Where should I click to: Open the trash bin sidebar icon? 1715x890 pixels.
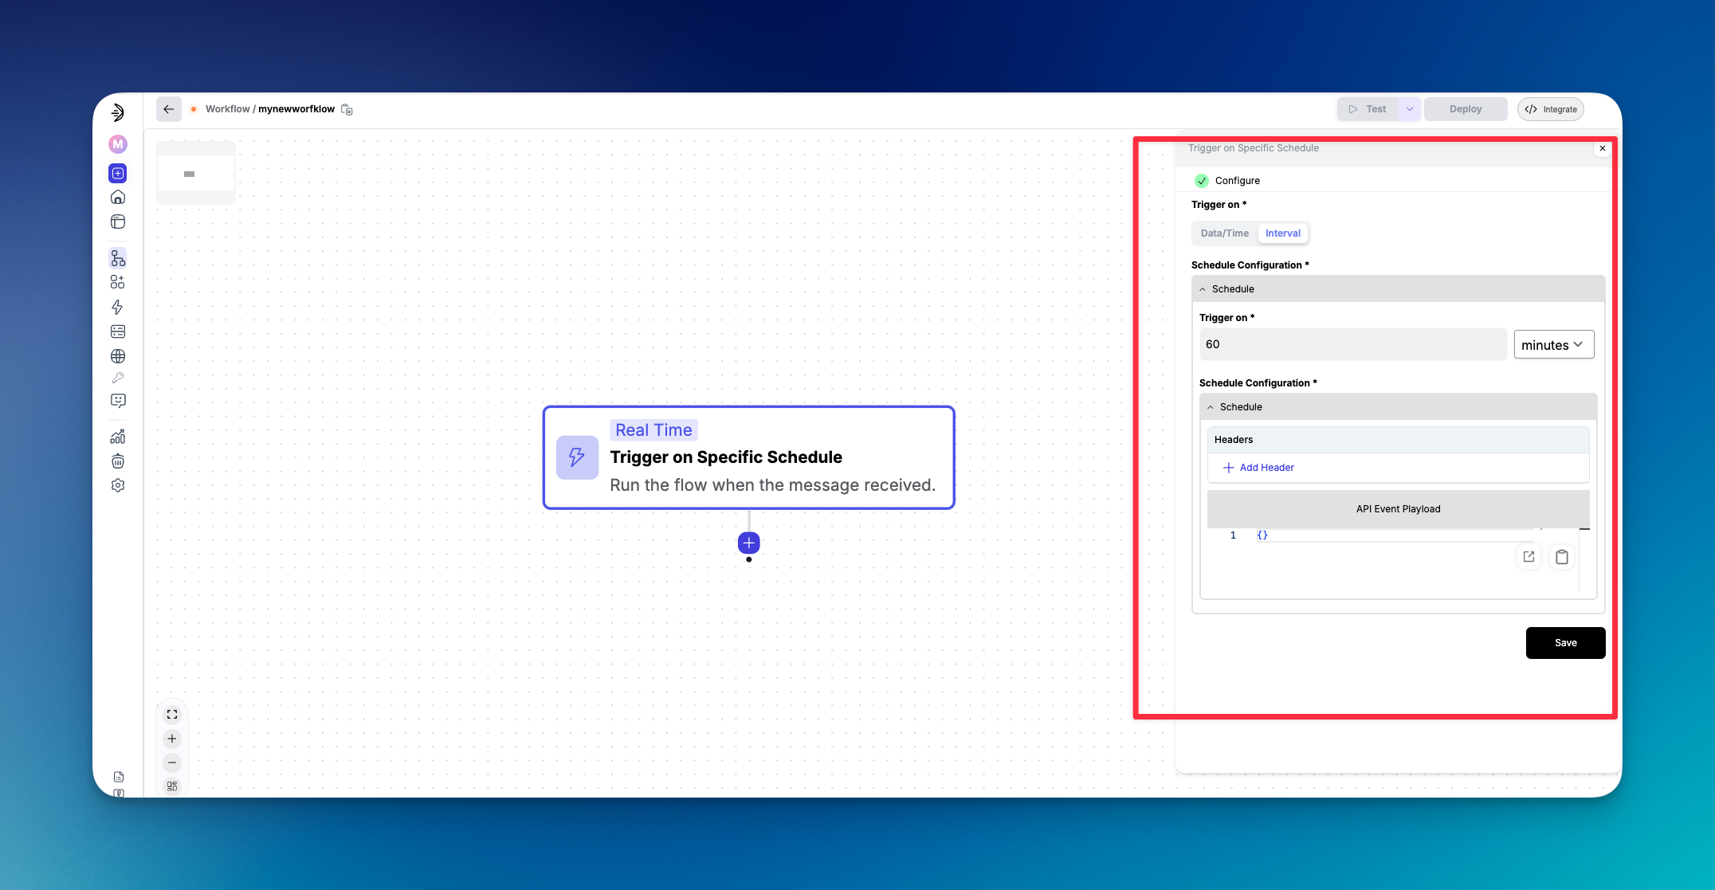point(118,461)
